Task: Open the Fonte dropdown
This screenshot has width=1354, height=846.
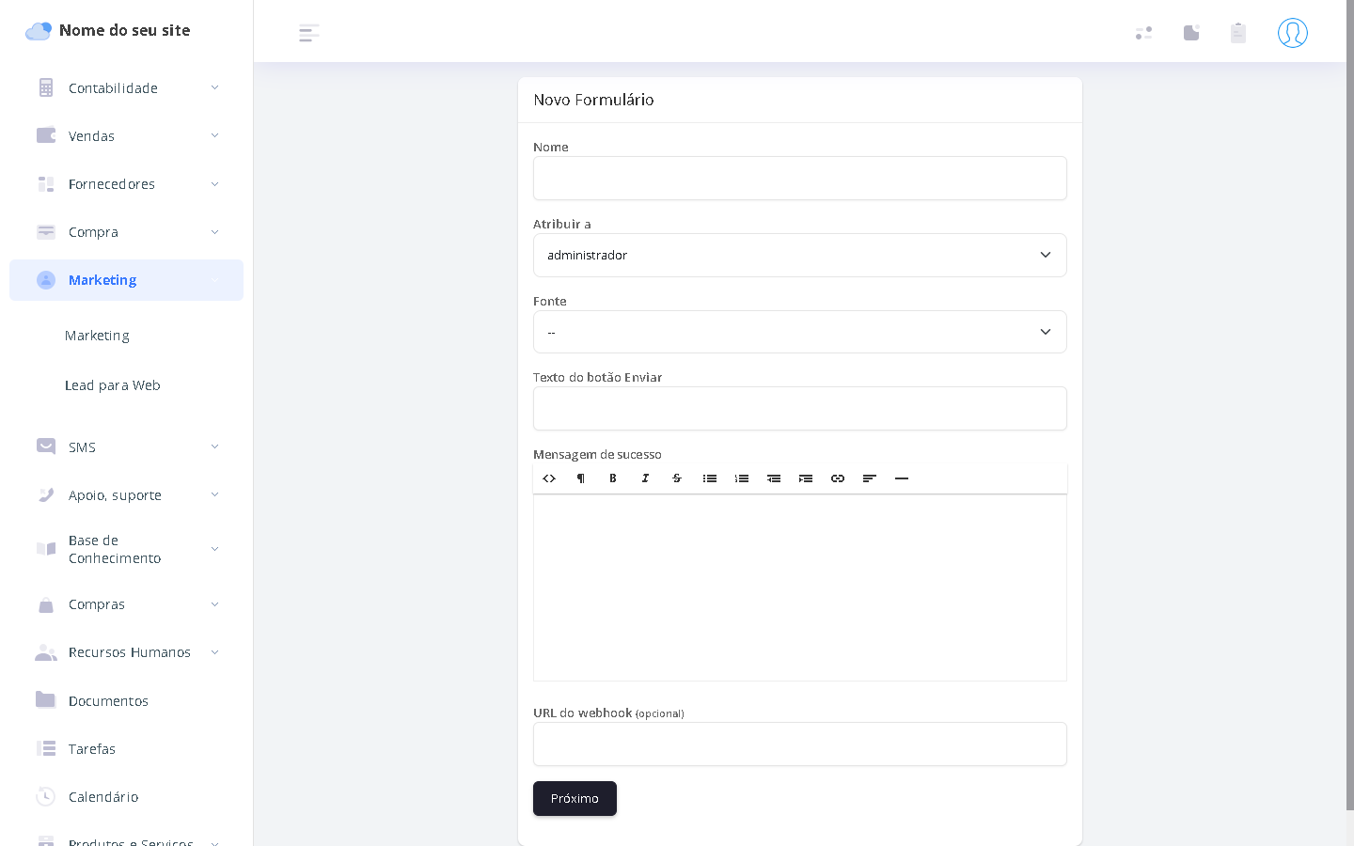Action: tap(799, 332)
